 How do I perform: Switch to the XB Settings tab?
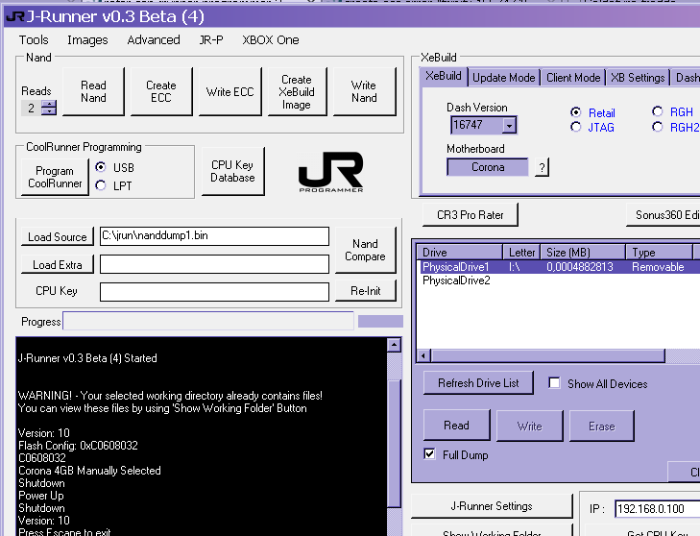[638, 78]
